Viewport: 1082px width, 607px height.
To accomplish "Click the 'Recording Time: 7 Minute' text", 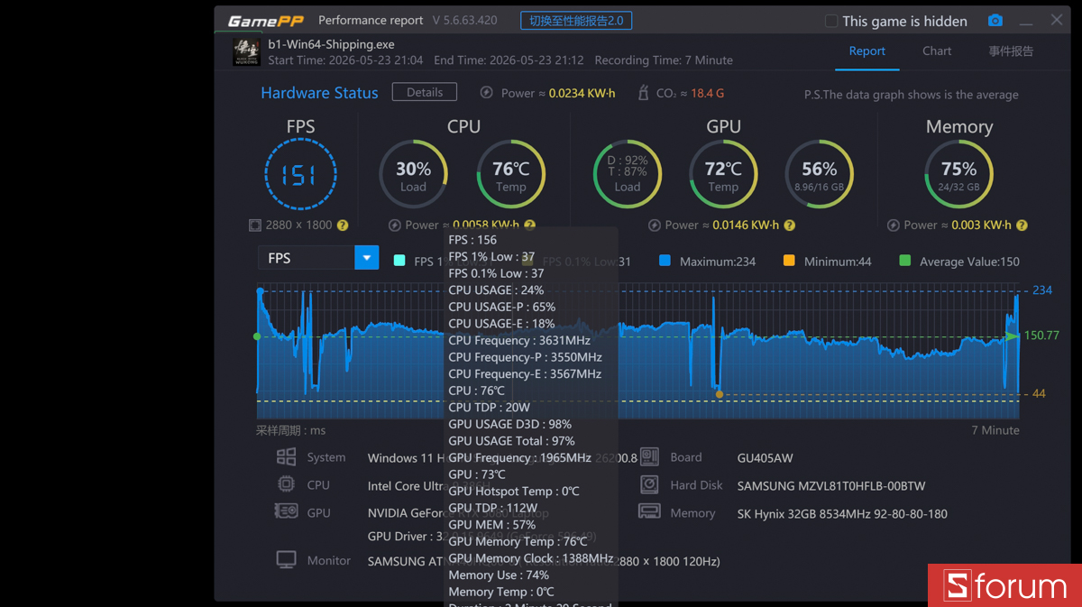I will click(x=664, y=60).
